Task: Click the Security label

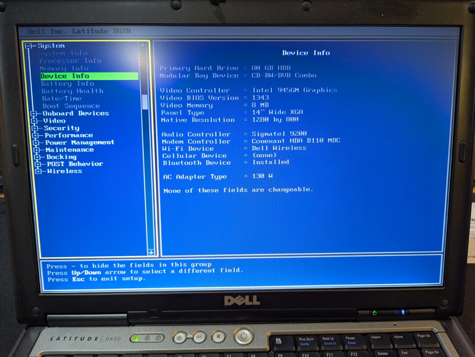Action: pyautogui.click(x=62, y=128)
